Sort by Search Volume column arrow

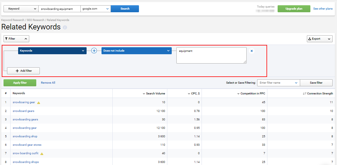pyautogui.click(x=144, y=94)
